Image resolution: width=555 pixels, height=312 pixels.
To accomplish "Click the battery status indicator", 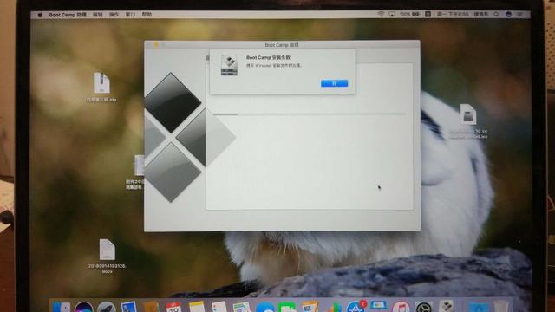I will coord(409,14).
